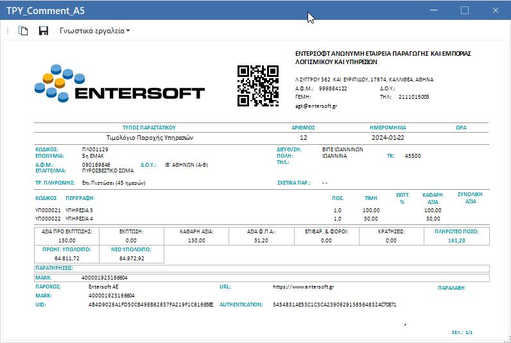This screenshot has width=511, height=343.
Task: Click the save floppy disk icon
Action: point(44,31)
